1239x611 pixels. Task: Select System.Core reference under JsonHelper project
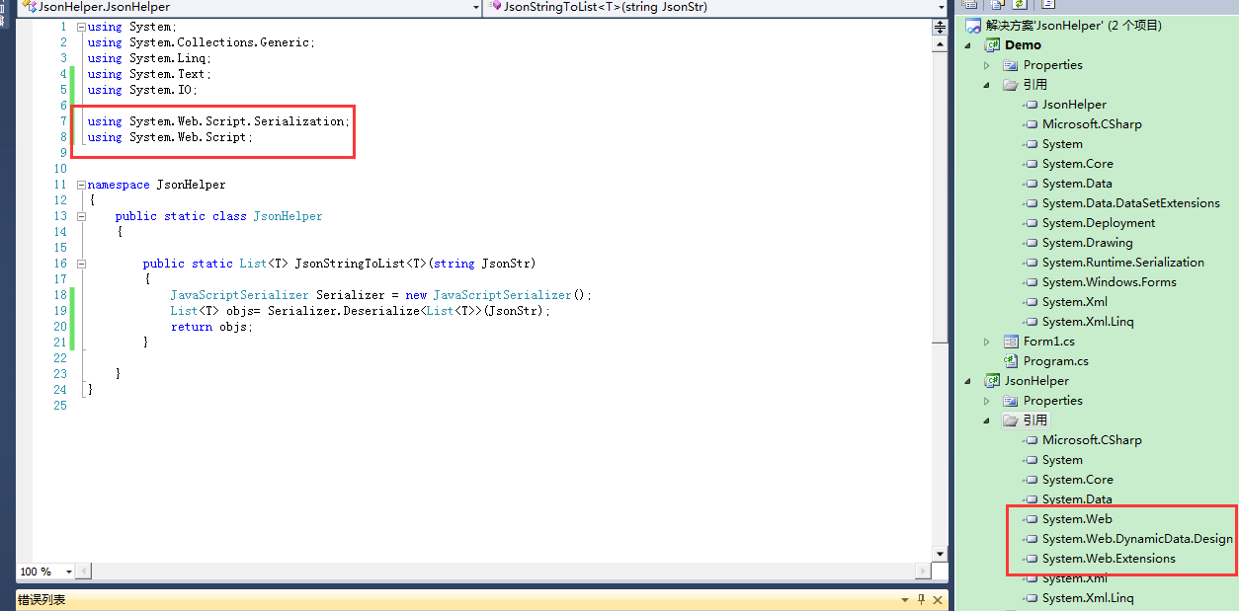pyautogui.click(x=1077, y=480)
